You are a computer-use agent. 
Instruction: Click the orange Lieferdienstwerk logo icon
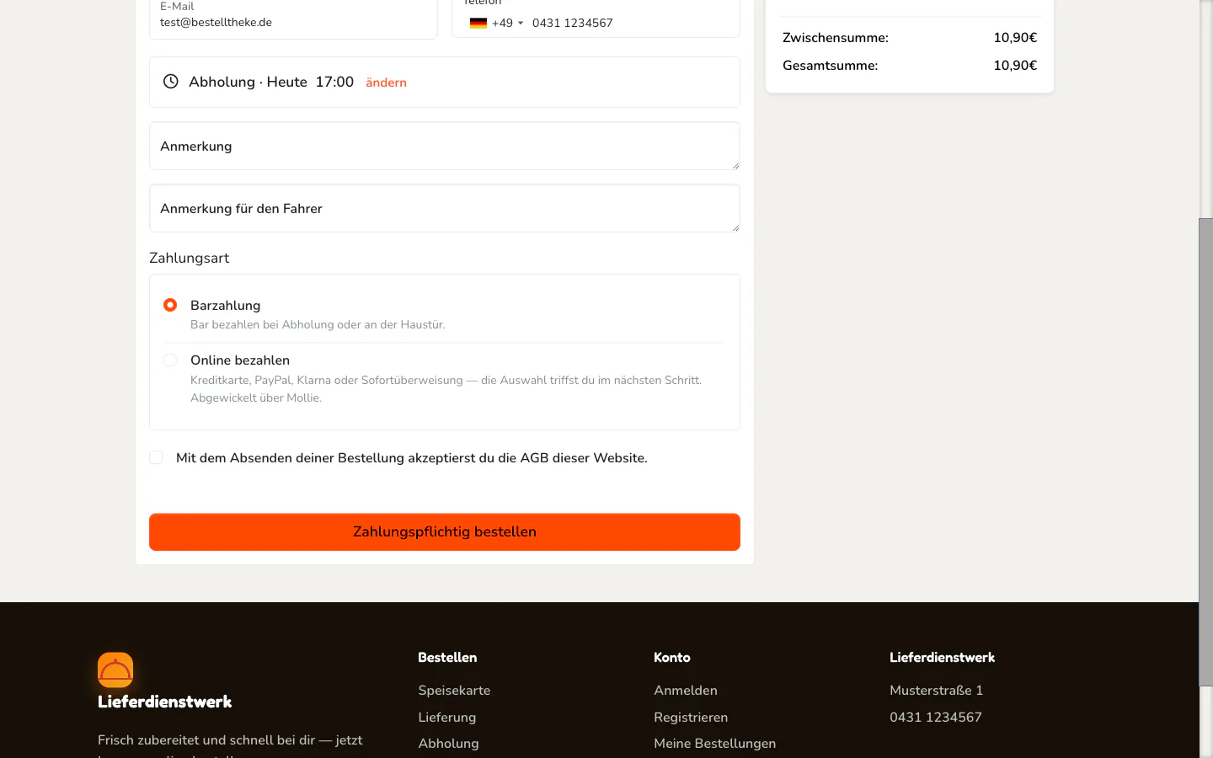pos(115,670)
